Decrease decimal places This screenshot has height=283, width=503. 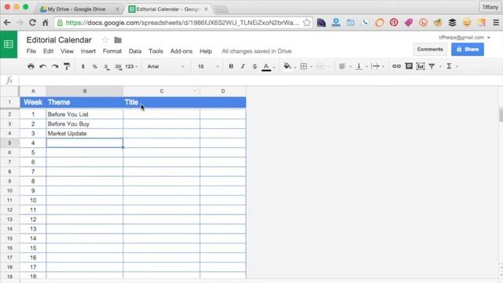coord(106,66)
